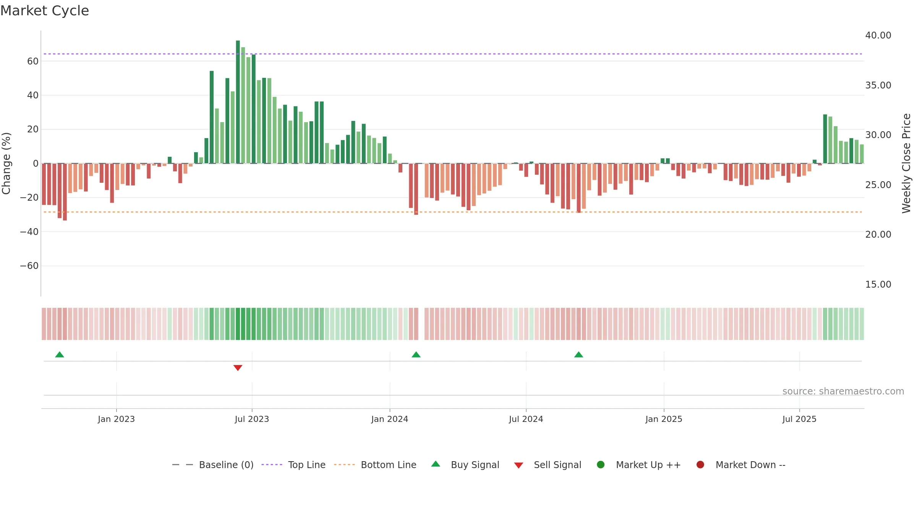Click the −40 tick on change axis
The height and width of the screenshot is (515, 917).
29,232
